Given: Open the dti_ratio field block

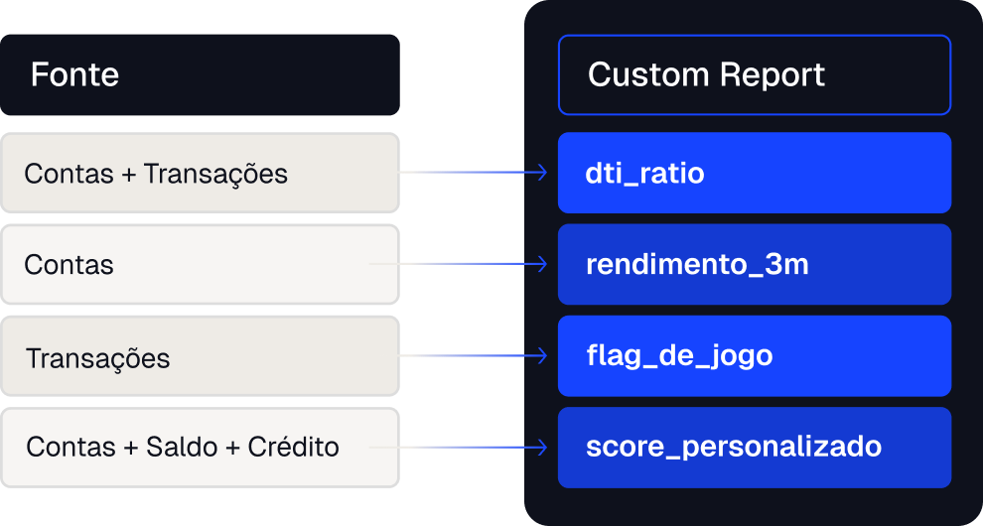Looking at the screenshot, I should point(755,173).
